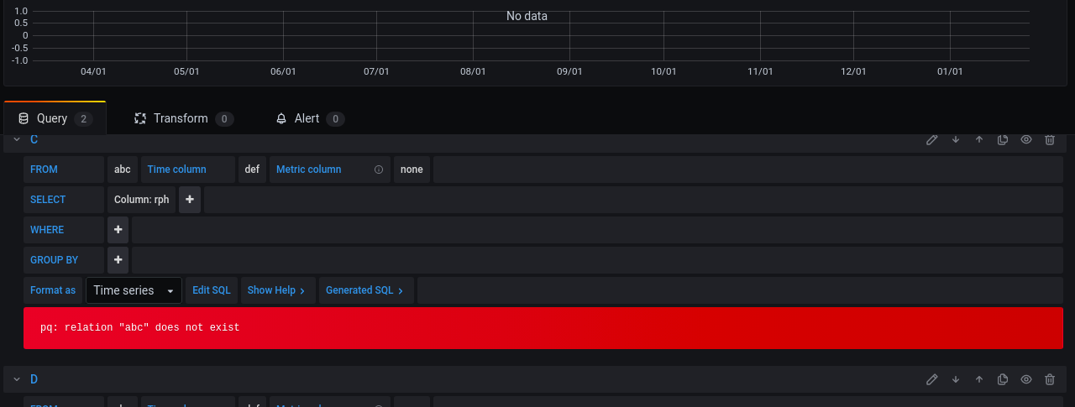1075x407 pixels.
Task: Collapse query C row
Action: click(17, 139)
